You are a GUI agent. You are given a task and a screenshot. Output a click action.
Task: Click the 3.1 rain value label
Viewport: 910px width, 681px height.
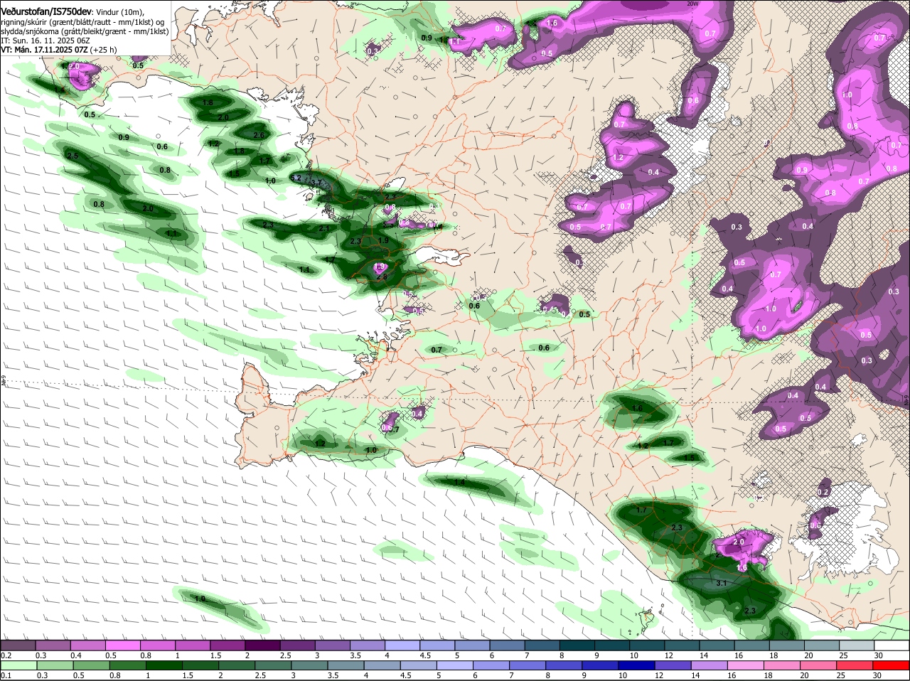721,583
